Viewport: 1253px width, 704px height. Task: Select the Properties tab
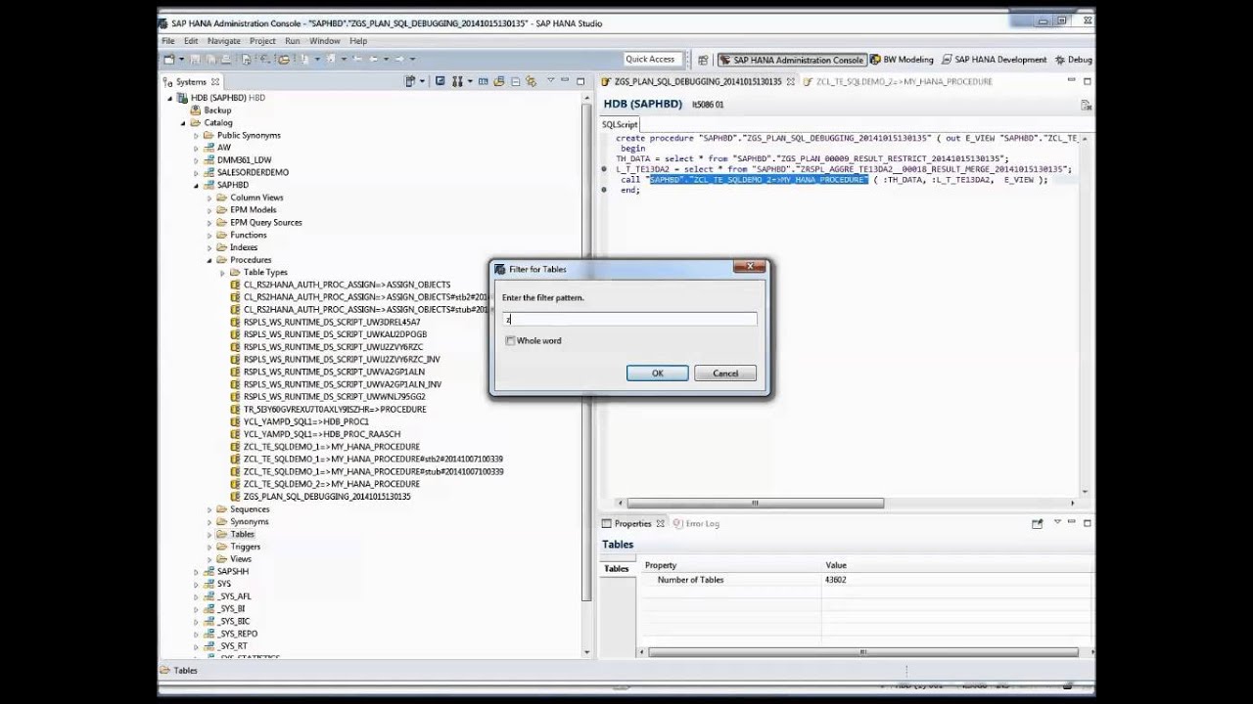pos(632,524)
